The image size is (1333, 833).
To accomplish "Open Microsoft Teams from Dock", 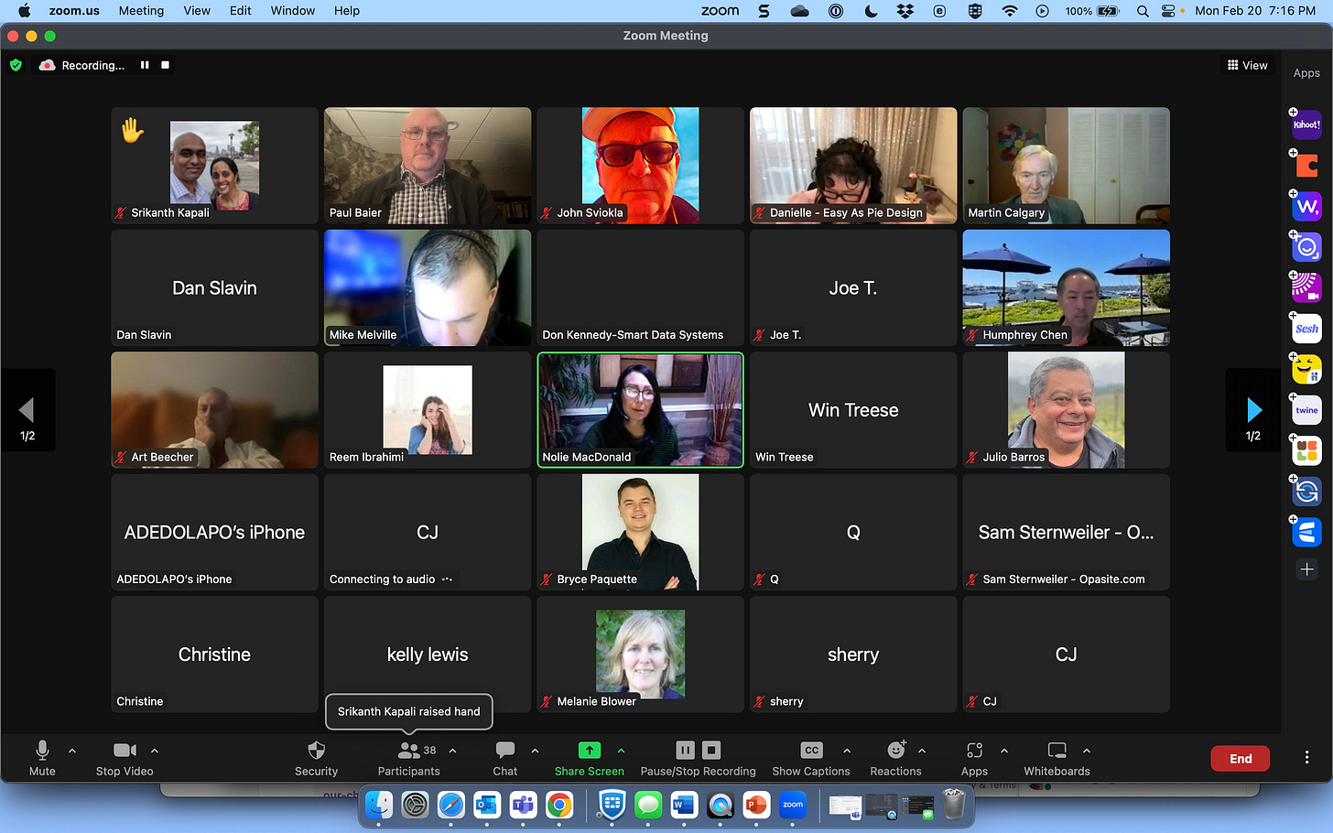I will [524, 805].
